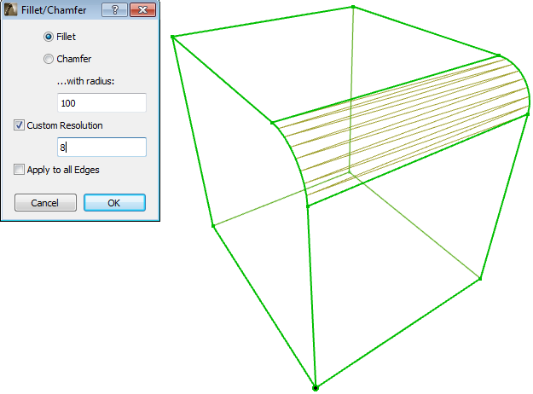The image size is (533, 394).
Task: Select the Fillet radio button
Action: [x=49, y=37]
